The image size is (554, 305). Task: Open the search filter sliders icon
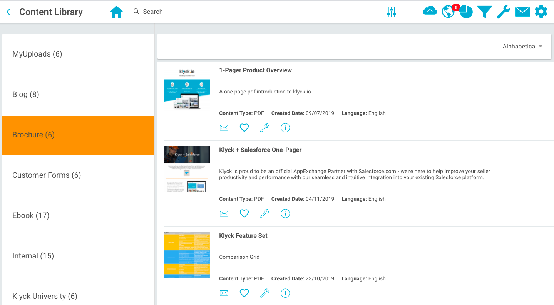tap(391, 12)
